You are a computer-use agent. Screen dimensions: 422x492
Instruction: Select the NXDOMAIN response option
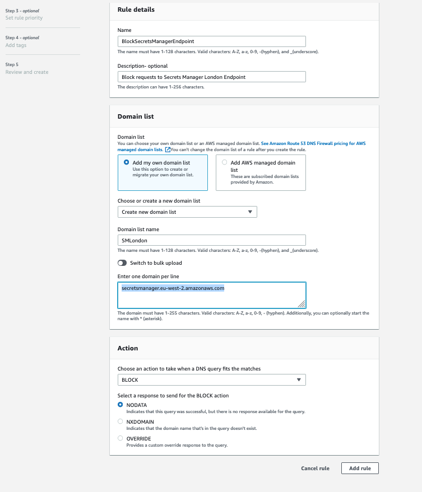click(120, 422)
